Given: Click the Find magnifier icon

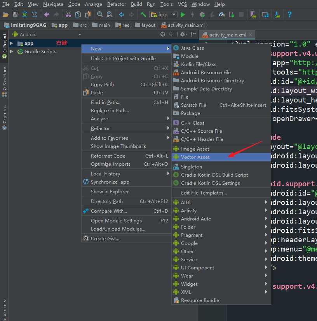Looking at the screenshot, I should tap(100, 14).
